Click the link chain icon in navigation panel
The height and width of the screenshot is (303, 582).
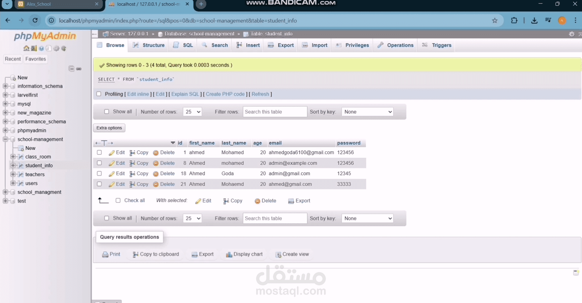pyautogui.click(x=79, y=69)
